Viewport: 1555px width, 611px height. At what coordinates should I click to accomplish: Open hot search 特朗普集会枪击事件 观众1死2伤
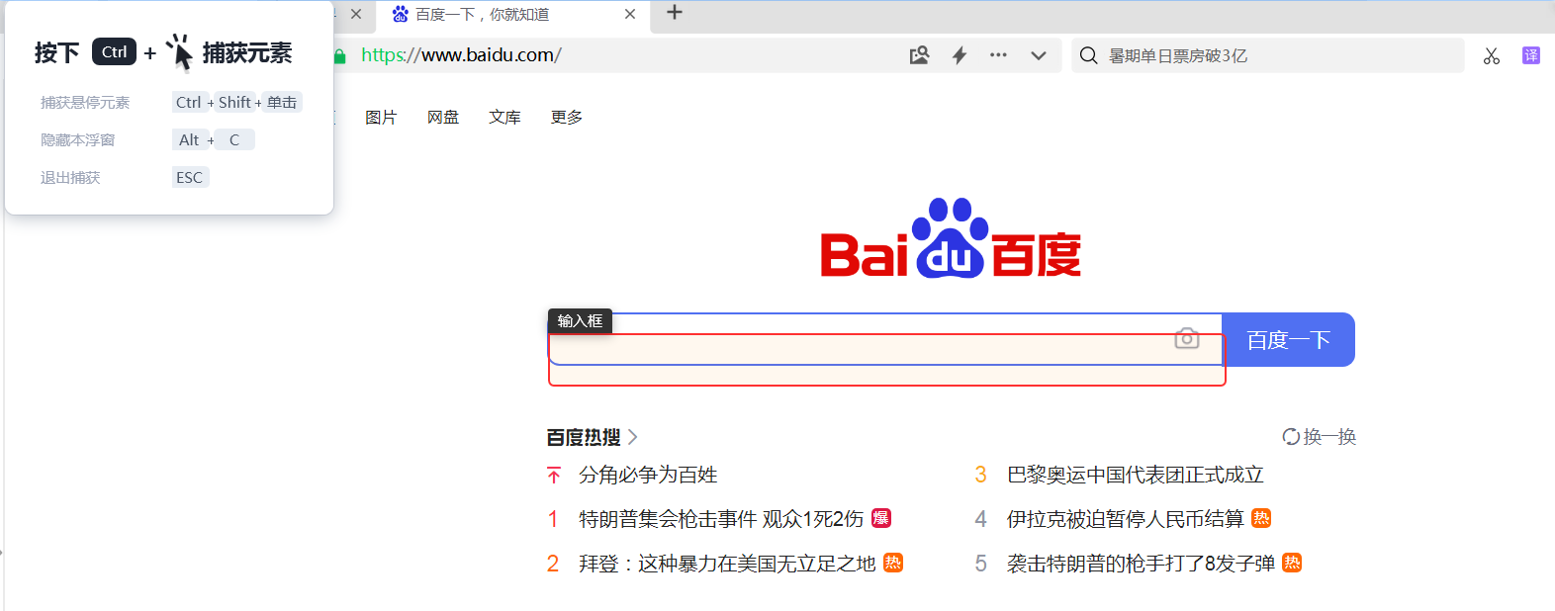(x=721, y=519)
